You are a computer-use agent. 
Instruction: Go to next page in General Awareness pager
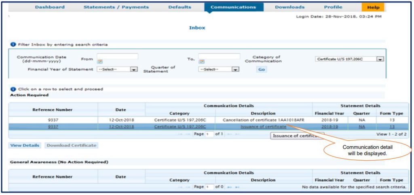[230, 187]
